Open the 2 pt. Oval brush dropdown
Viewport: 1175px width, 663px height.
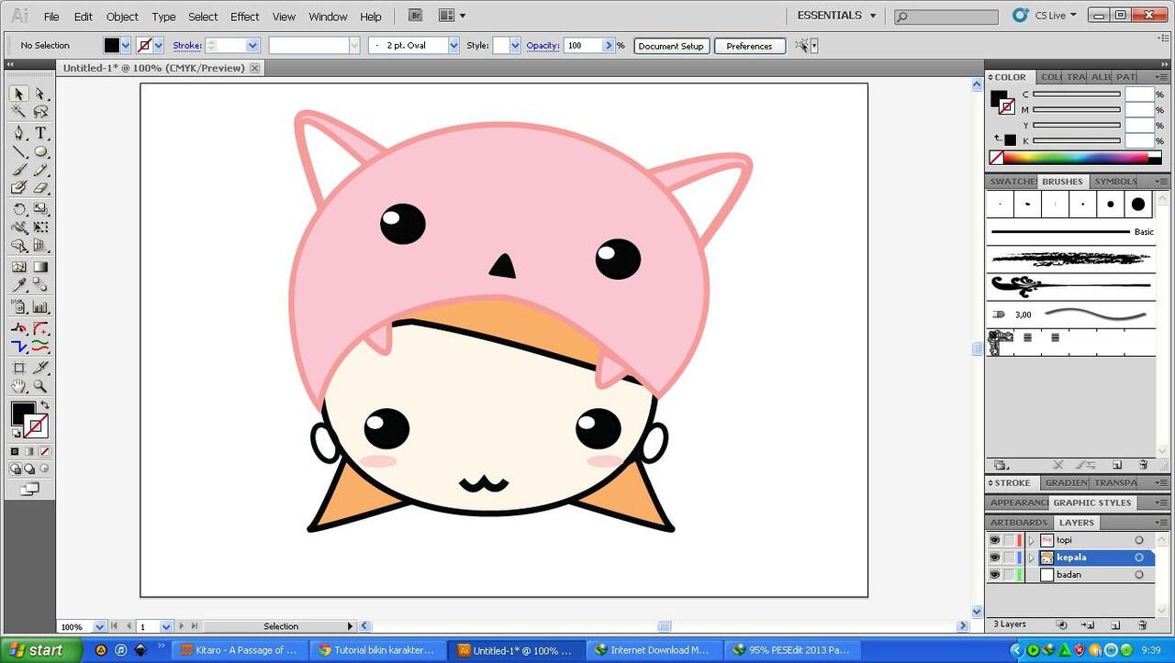(x=453, y=45)
